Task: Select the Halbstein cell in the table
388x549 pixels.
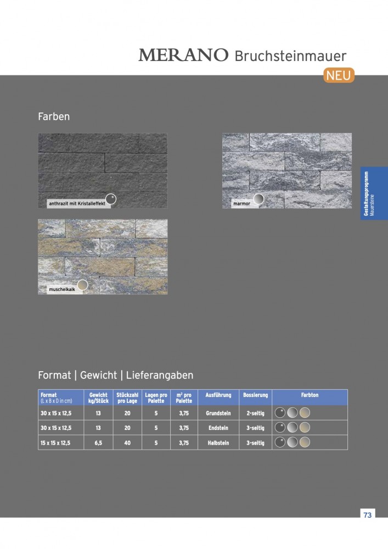Action: point(217,442)
